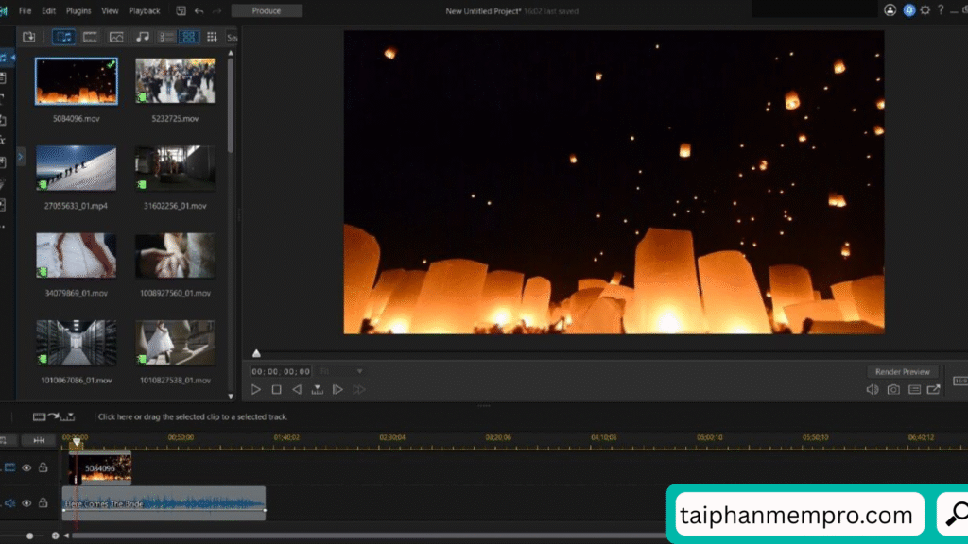Click the timeline zoom slider handle
Image resolution: width=968 pixels, height=544 pixels.
click(29, 535)
